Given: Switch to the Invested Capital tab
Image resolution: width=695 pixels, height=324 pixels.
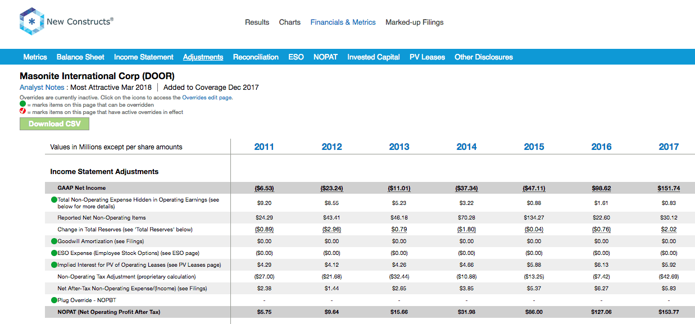Looking at the screenshot, I should pyautogui.click(x=374, y=57).
